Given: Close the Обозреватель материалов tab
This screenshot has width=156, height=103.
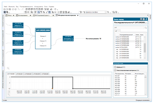Looking at the screenshot, I should coord(78,16).
